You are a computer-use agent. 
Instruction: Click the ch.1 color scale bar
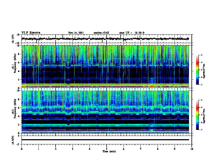point(197,70)
